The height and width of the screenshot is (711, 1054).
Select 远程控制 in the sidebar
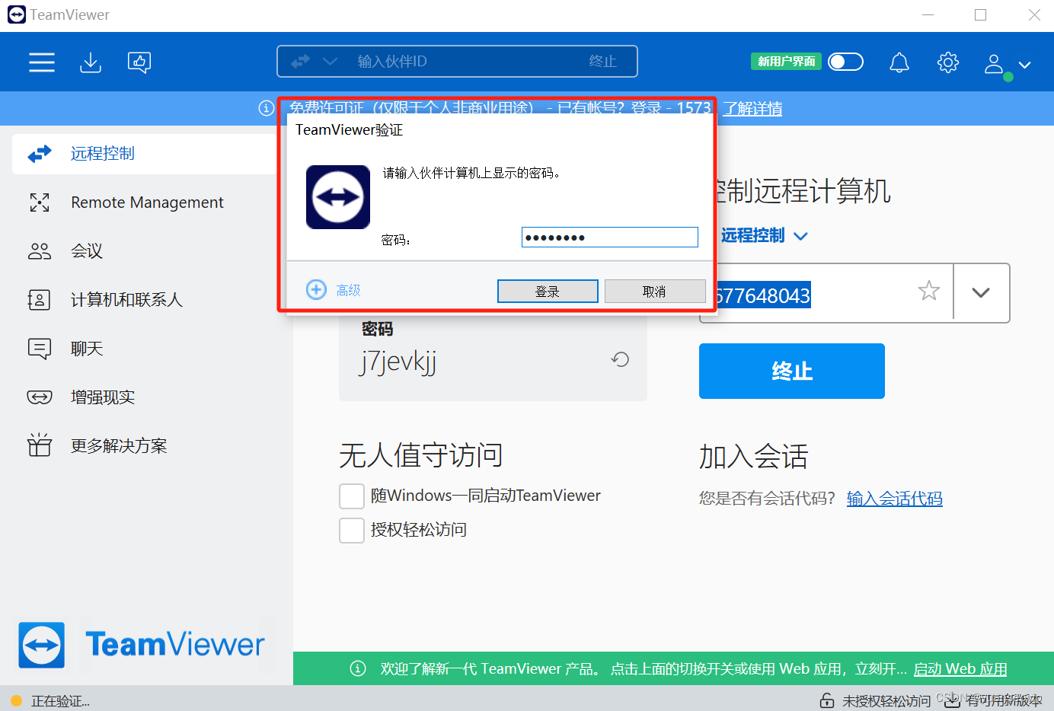(145, 154)
